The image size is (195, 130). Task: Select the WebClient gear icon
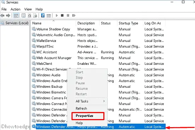pyautogui.click(x=34, y=63)
